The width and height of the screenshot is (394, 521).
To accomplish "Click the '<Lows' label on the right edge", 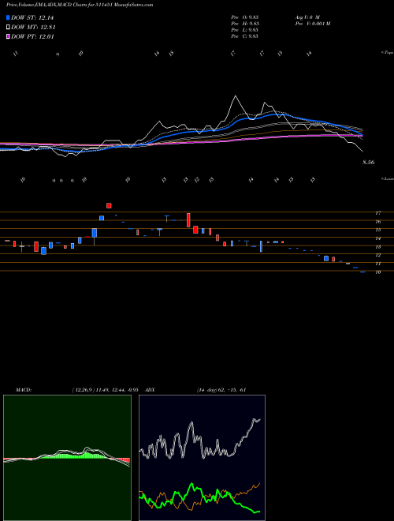I will 387,178.
